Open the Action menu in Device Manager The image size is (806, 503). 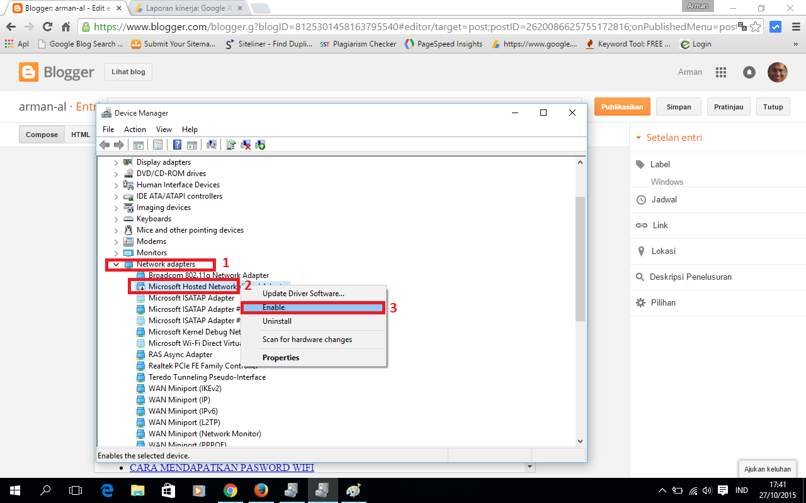coord(135,130)
